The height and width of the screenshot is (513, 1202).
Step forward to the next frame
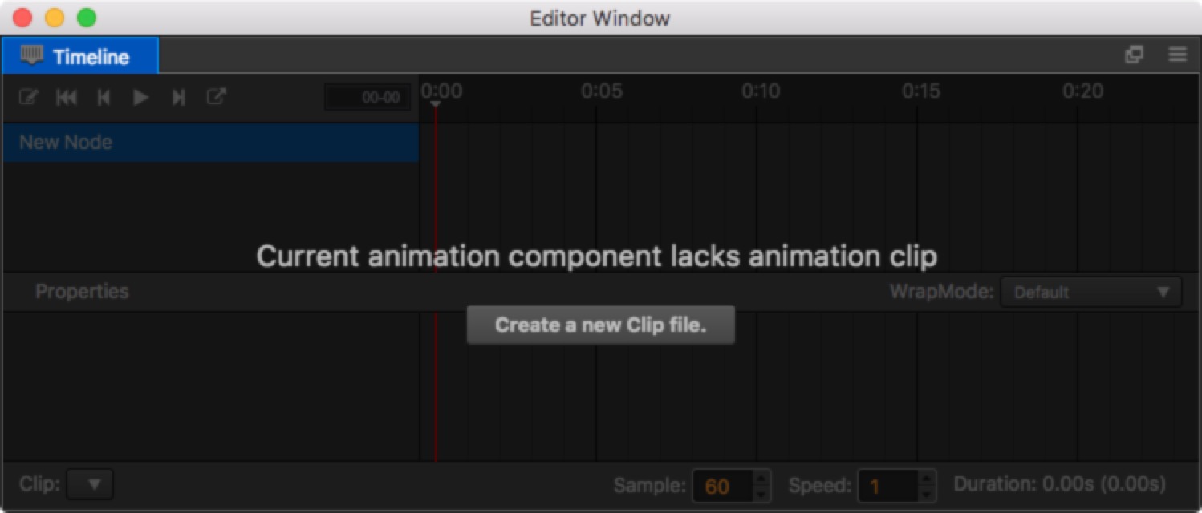[x=179, y=98]
